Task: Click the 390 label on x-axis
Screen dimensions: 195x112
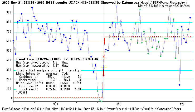Action: point(119,104)
